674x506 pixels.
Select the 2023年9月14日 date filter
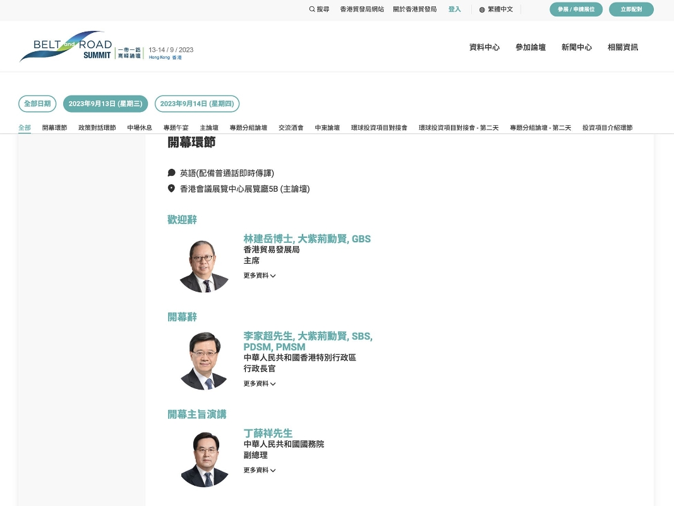pyautogui.click(x=197, y=104)
